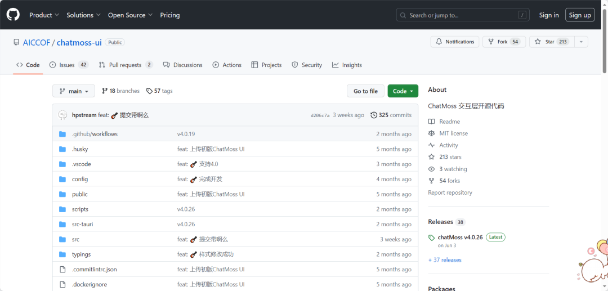Expand the Product menu
This screenshot has width=608, height=291.
[44, 15]
